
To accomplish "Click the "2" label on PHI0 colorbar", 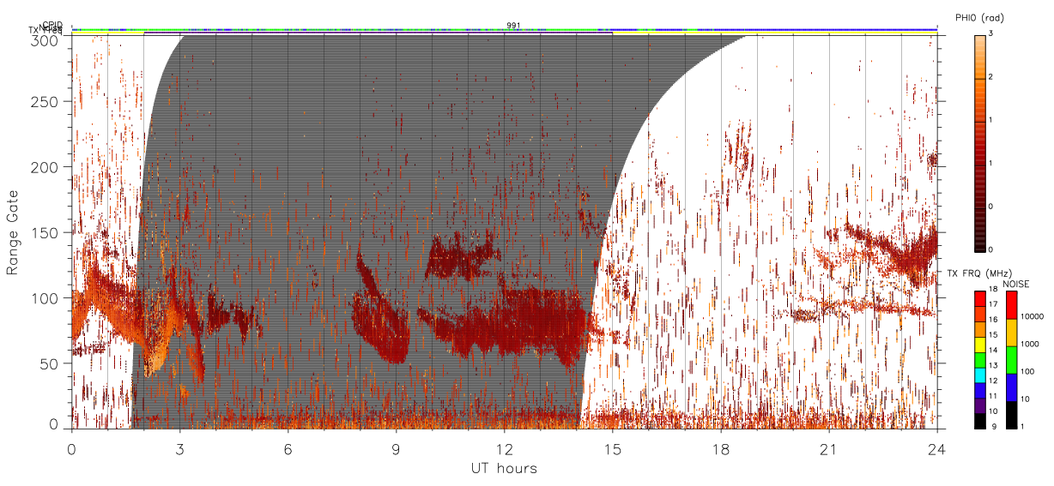I will 991,77.
